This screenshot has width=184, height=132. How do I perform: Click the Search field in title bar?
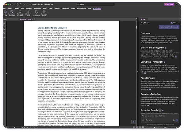click(x=96, y=5)
